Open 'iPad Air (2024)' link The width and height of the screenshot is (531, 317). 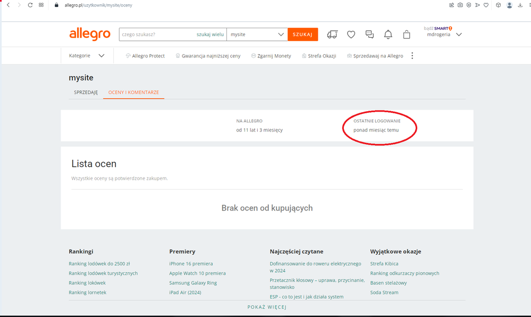click(186, 292)
